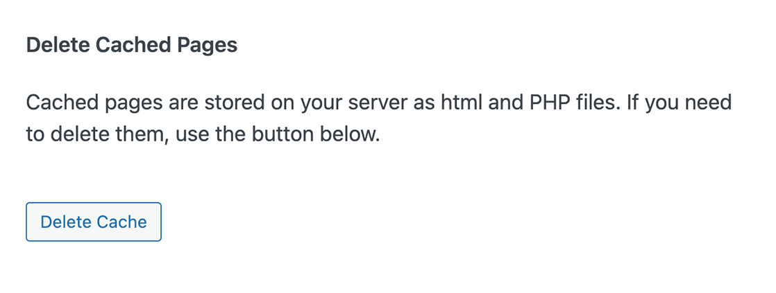The height and width of the screenshot is (293, 776).
Task: Click the "Delete Cached Pages" heading
Action: coord(132,46)
